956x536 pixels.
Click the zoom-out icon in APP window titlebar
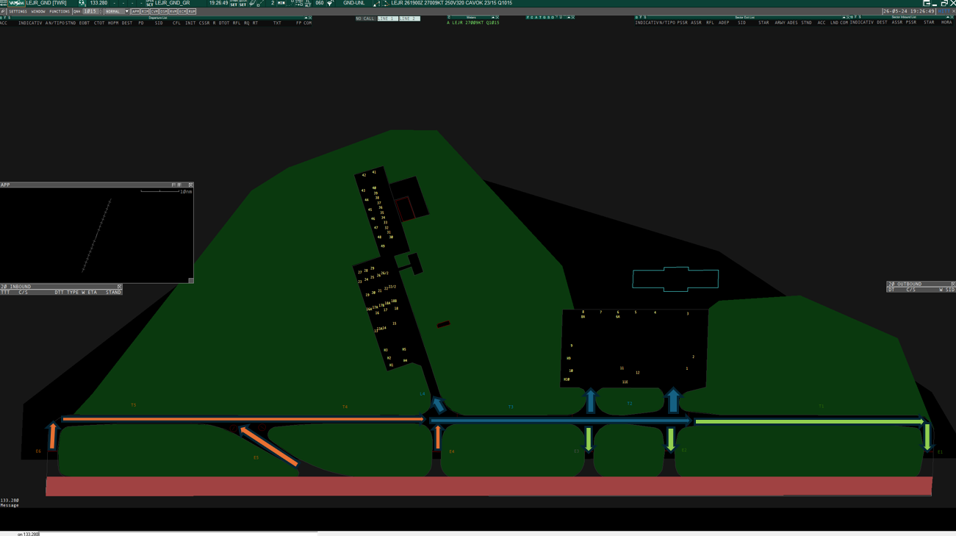tap(174, 185)
